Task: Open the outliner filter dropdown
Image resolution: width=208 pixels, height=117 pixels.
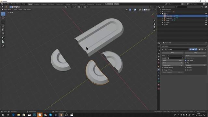Action: click(202, 7)
